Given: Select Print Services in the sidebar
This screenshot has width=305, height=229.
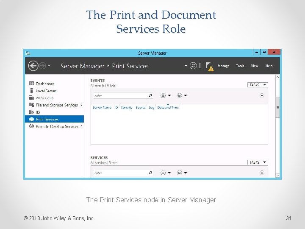Looking at the screenshot, I should pyautogui.click(x=55, y=119).
